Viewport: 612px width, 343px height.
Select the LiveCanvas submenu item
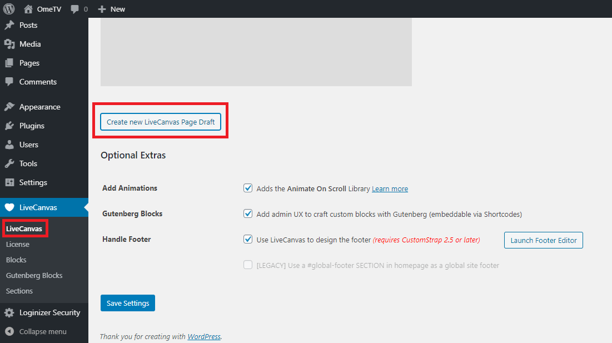(24, 228)
